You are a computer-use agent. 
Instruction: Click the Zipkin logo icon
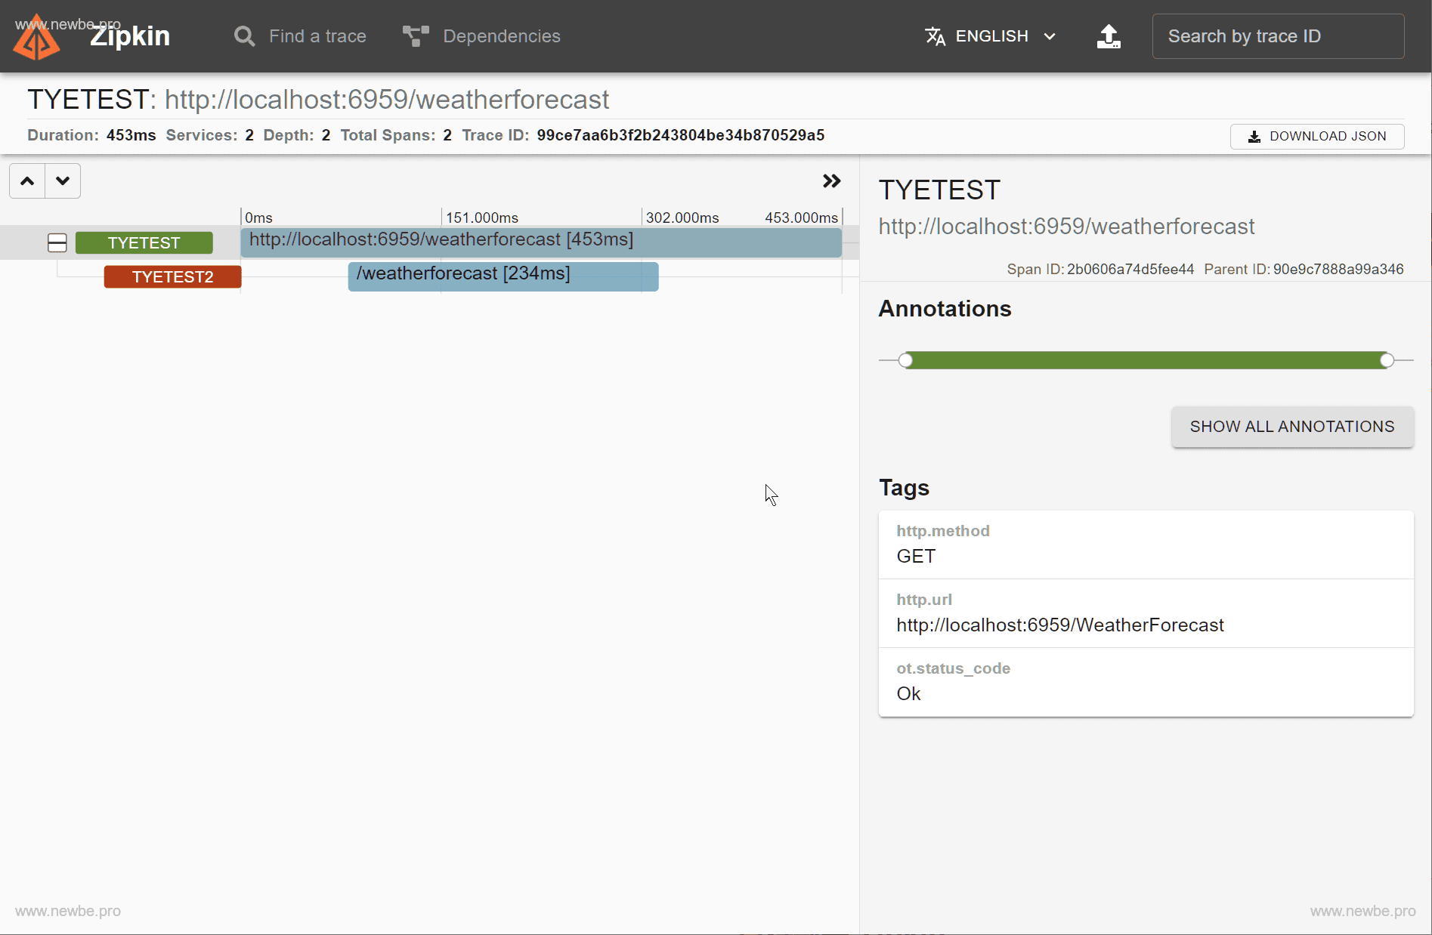point(36,38)
